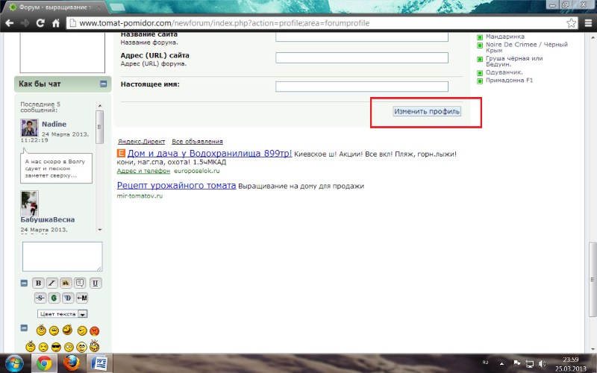The height and width of the screenshot is (373, 597).
Task: Click the Italic formatting button in chat
Action: point(52,283)
